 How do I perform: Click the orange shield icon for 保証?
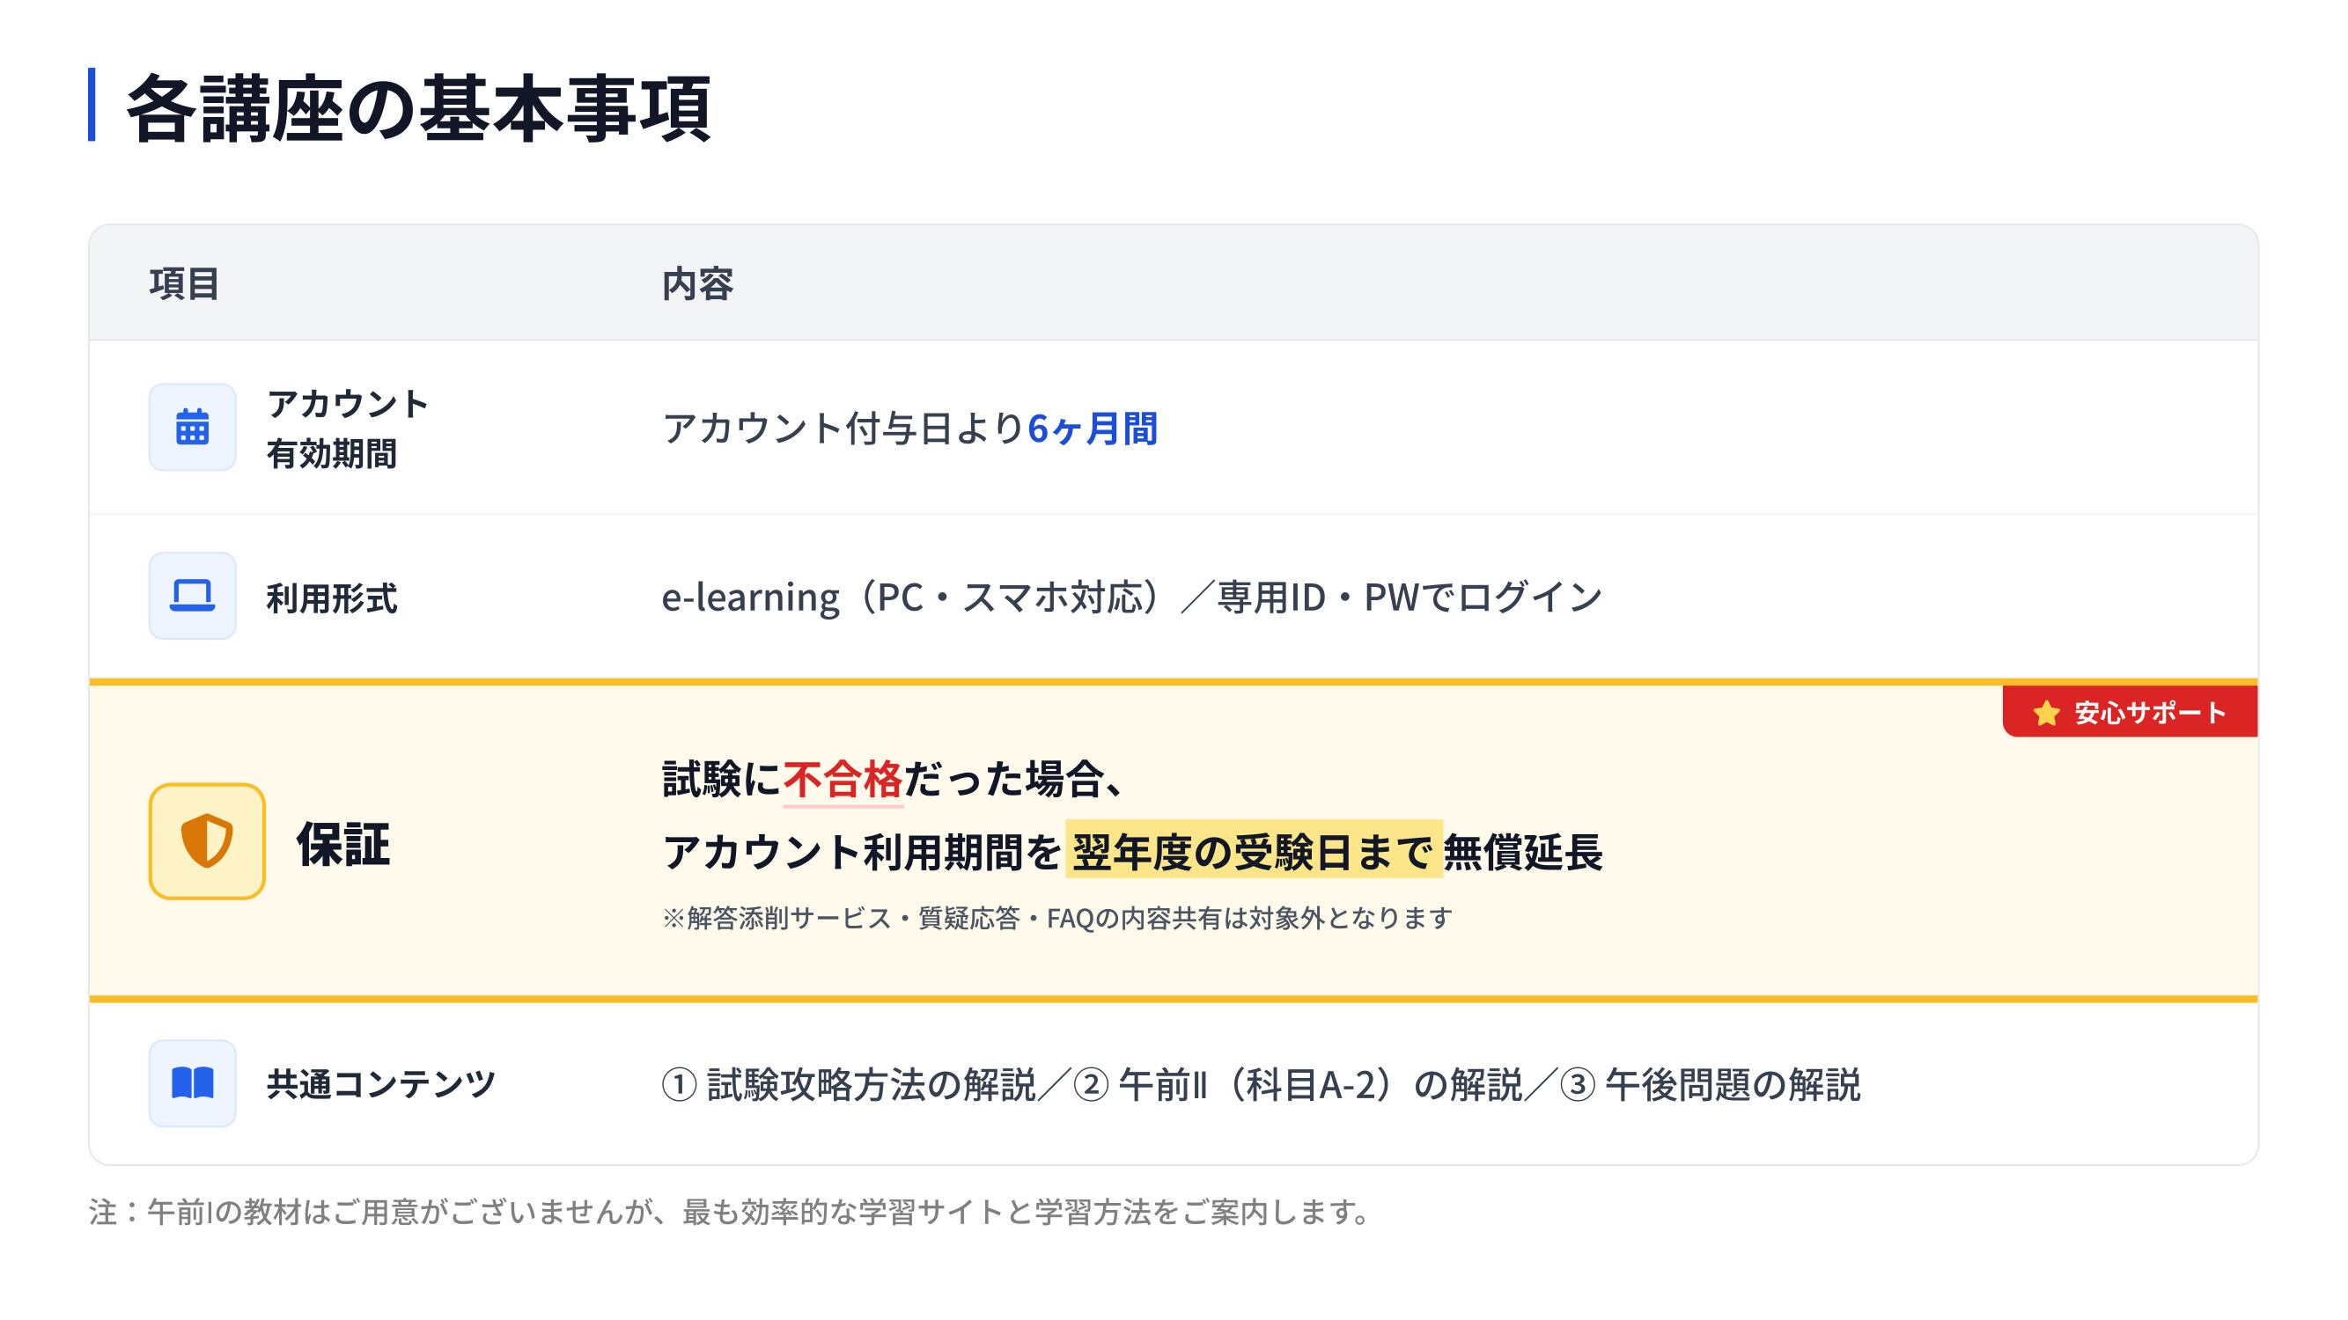[x=207, y=840]
